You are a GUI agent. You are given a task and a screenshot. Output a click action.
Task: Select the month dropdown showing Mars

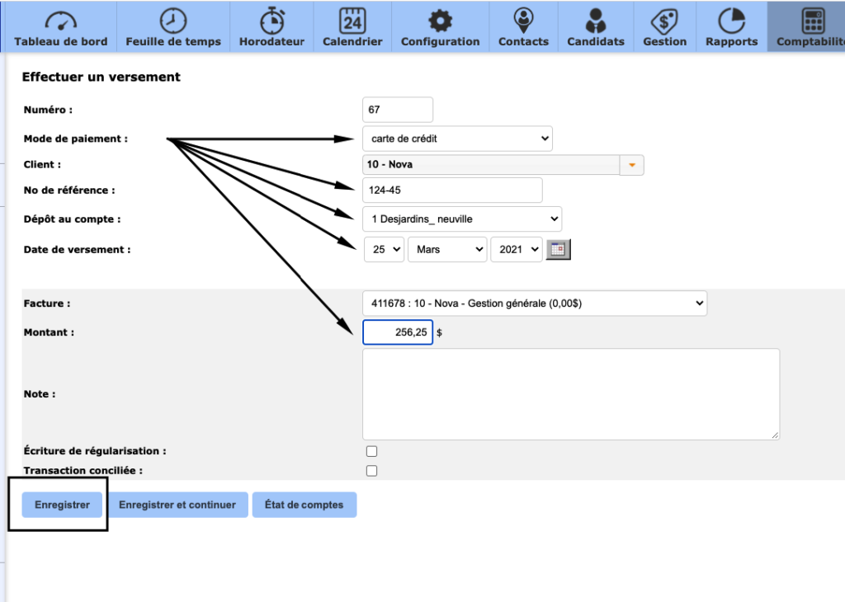tap(446, 249)
